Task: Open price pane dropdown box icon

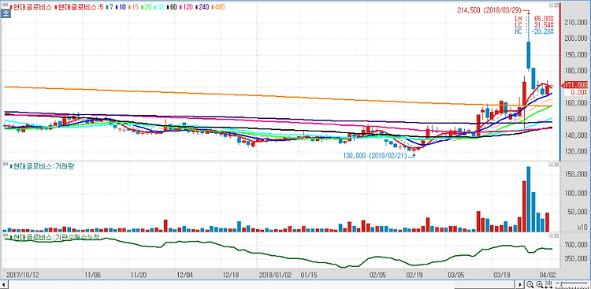Action: tap(551, 6)
